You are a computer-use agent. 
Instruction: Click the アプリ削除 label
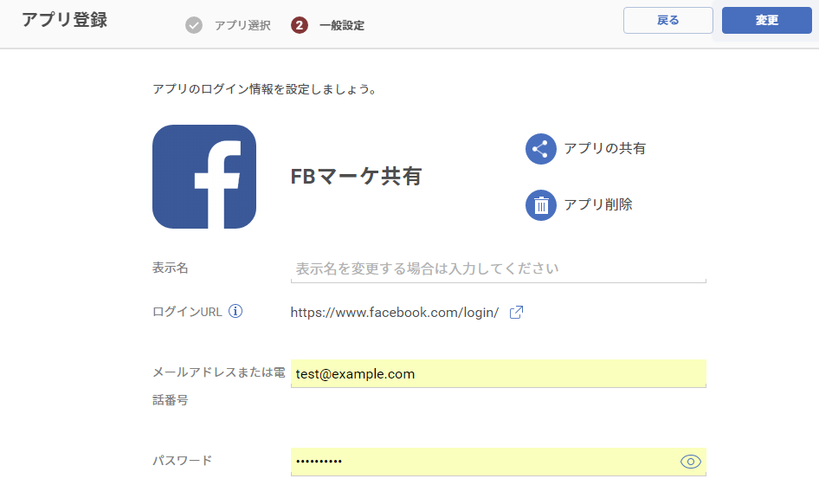[x=598, y=205]
